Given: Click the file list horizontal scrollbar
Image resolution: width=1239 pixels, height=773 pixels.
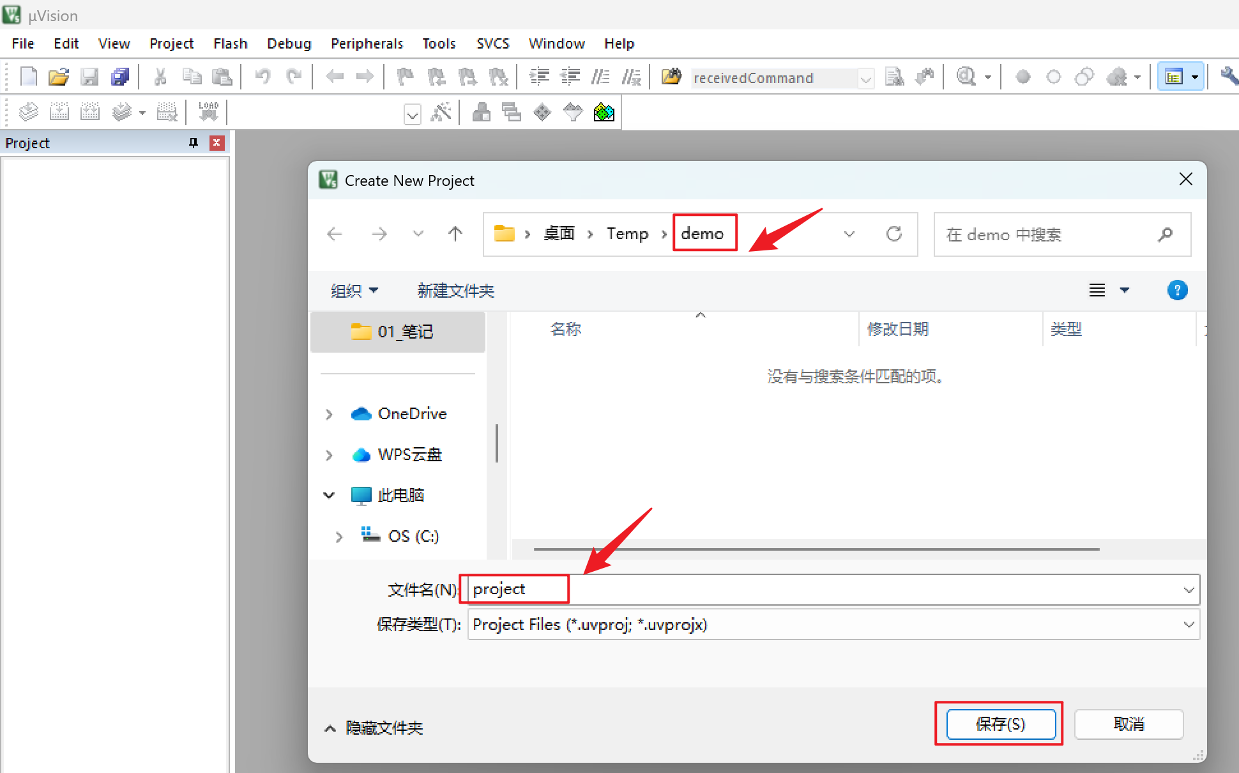Looking at the screenshot, I should 816,549.
